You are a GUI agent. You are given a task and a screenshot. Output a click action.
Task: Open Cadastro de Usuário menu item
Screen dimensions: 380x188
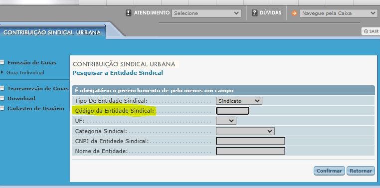[x=35, y=108]
